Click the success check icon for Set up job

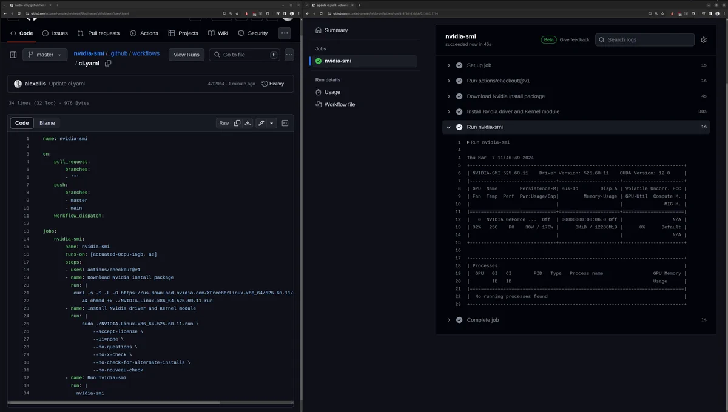(459, 65)
